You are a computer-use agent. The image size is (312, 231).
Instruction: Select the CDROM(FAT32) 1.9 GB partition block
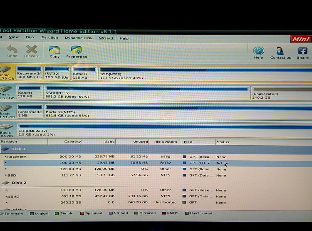point(165,130)
